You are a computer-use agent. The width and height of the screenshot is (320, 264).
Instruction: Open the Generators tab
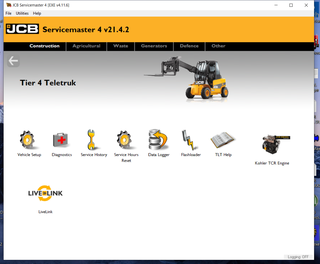pos(154,46)
